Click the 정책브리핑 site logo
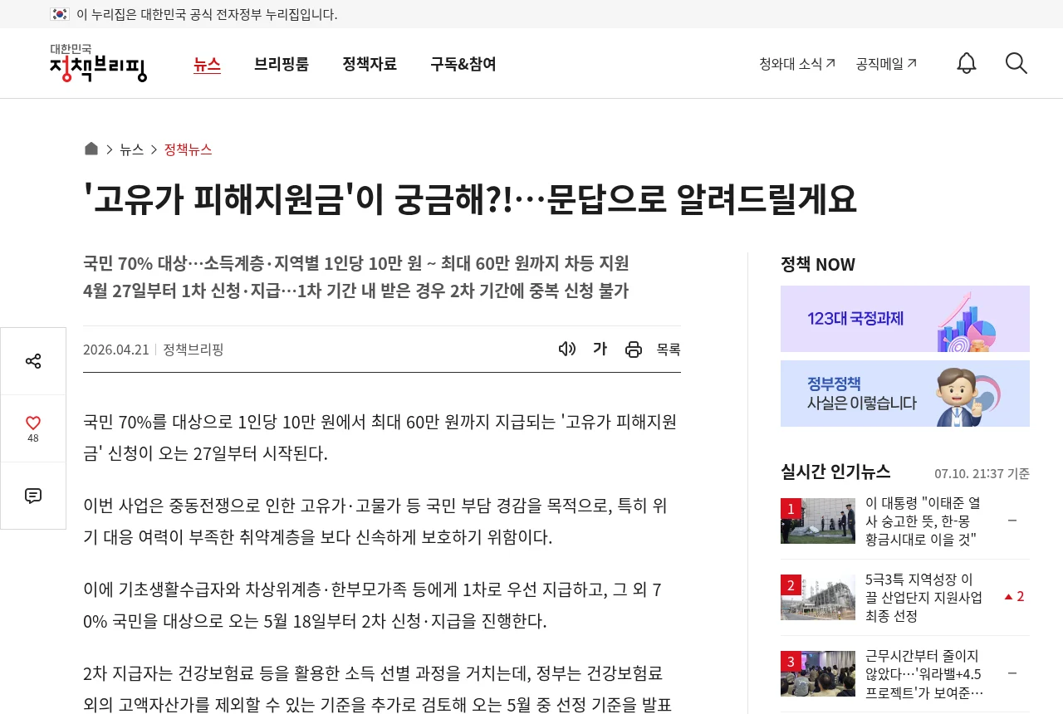1063x714 pixels. click(x=98, y=63)
